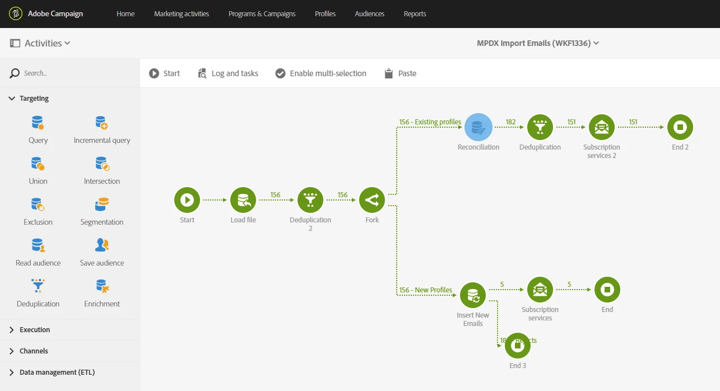
Task: Open the Reports menu
Action: click(x=415, y=14)
